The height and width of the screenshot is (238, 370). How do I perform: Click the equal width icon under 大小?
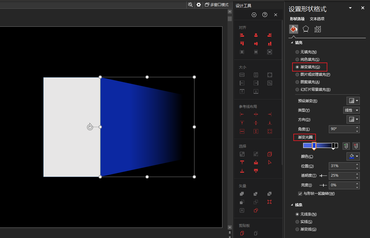[x=242, y=75]
